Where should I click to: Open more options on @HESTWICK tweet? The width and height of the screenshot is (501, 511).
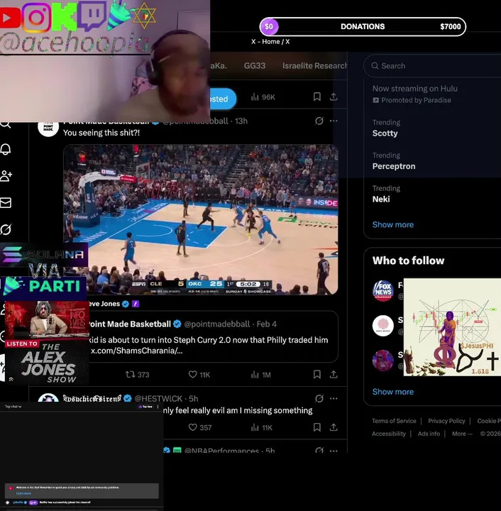[x=334, y=398]
